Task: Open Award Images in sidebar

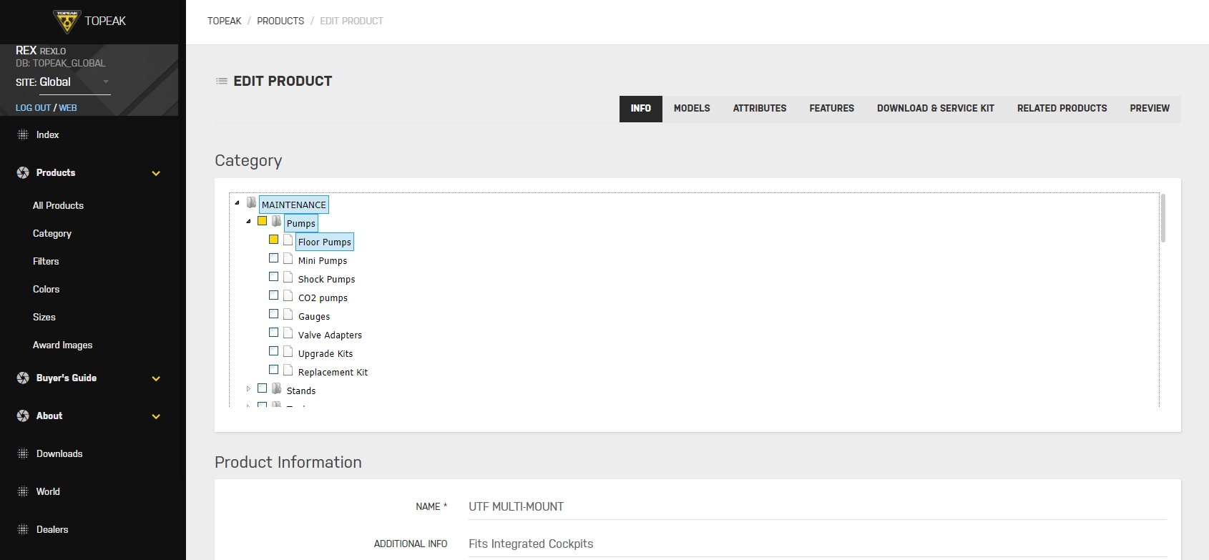Action: point(63,345)
